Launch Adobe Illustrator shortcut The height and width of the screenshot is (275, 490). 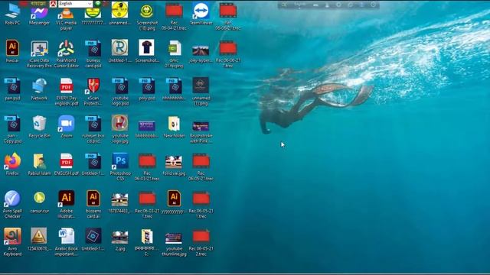pos(67,204)
